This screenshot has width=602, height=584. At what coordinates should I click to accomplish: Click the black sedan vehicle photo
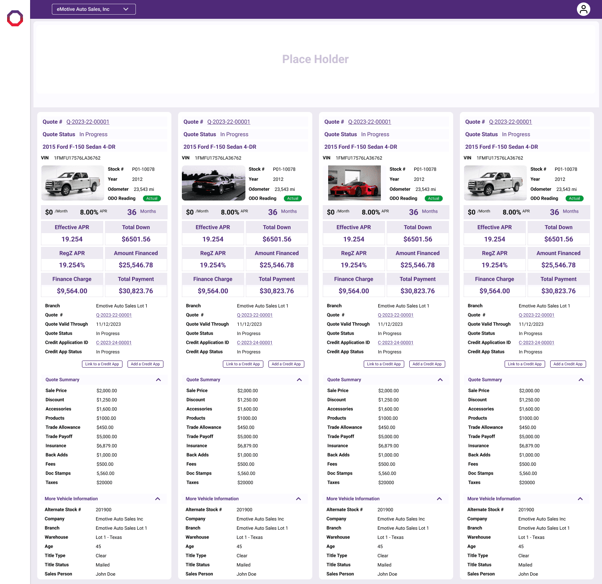click(214, 183)
